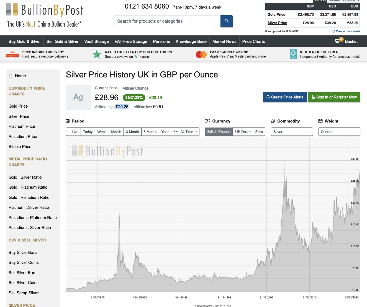The width and height of the screenshot is (367, 307).
Task: Open Bitcoin Price in sidebar
Action: (20, 147)
